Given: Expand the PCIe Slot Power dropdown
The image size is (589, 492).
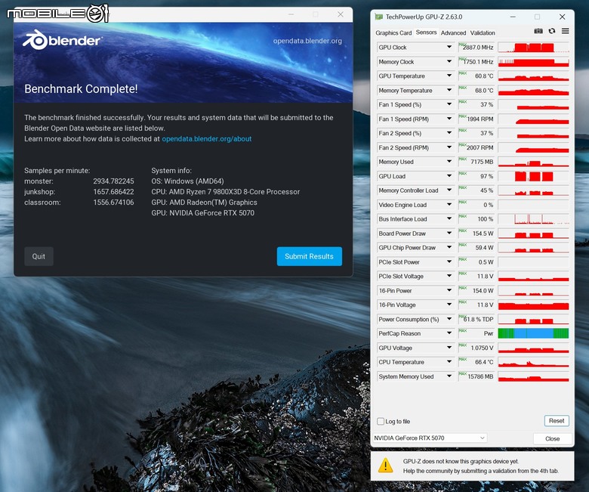Looking at the screenshot, I should (x=449, y=261).
